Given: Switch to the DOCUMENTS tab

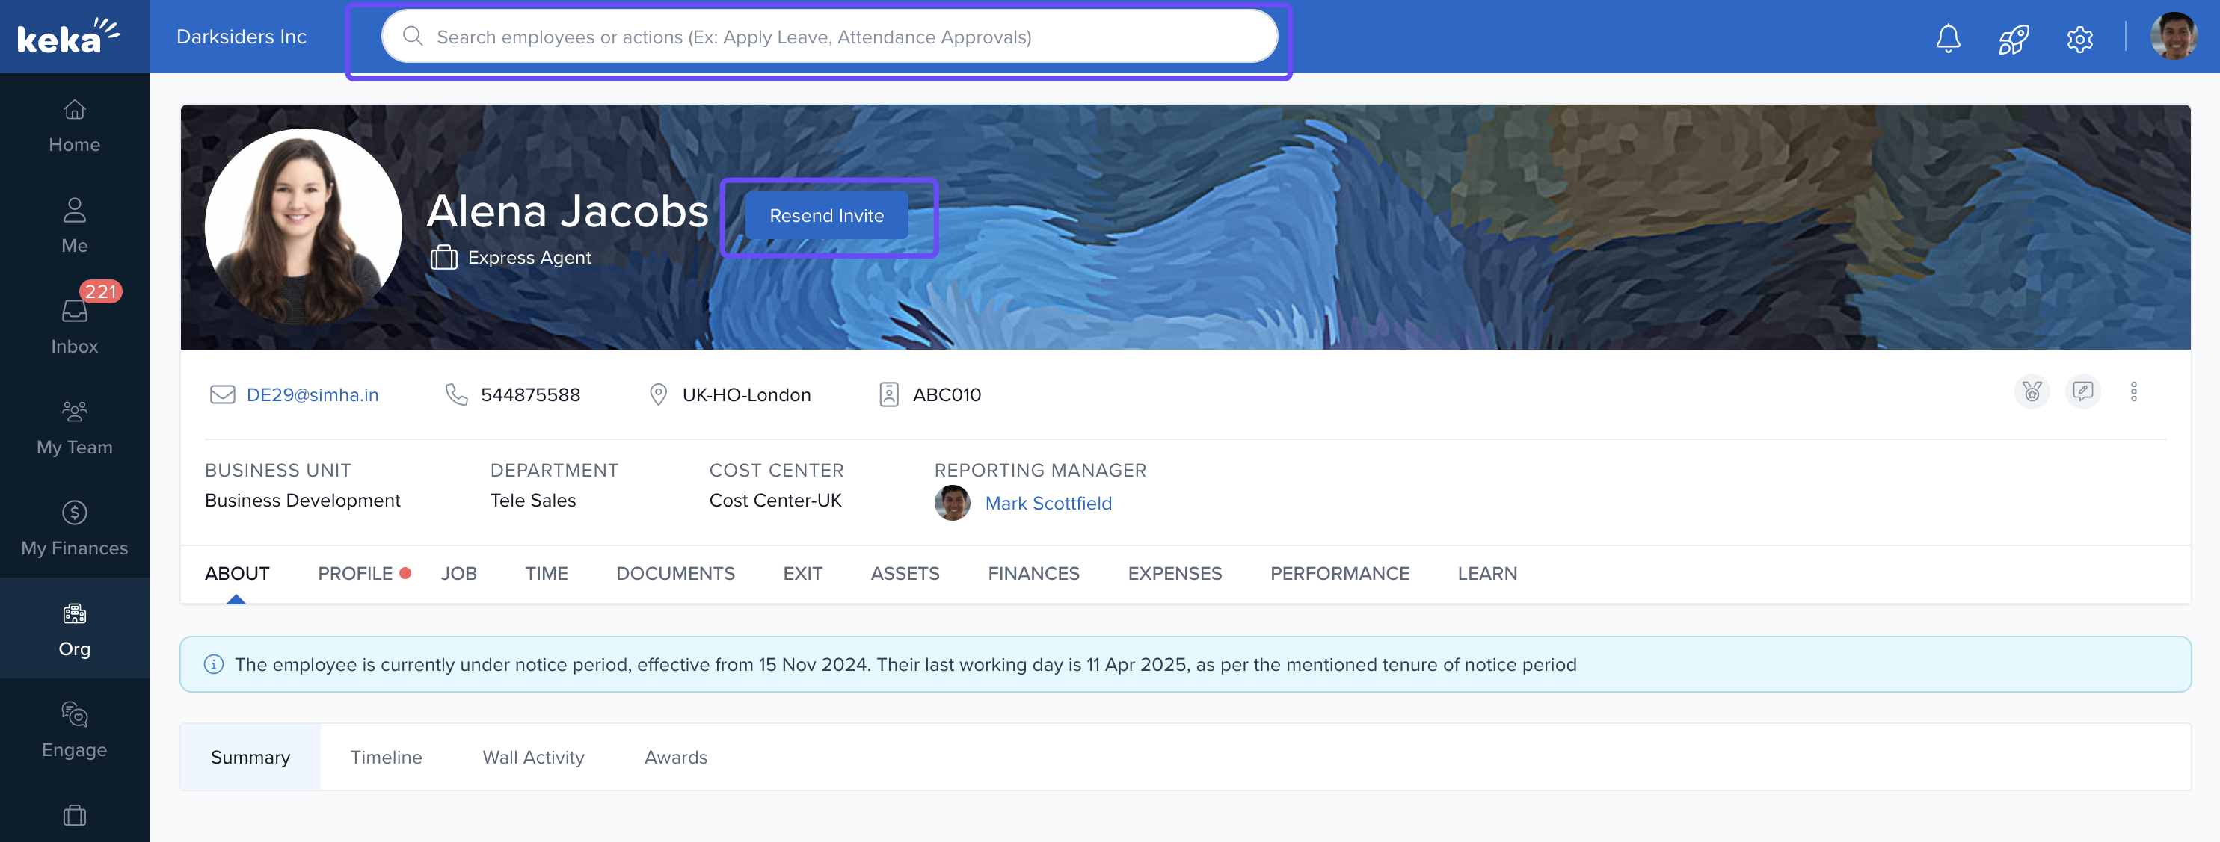Looking at the screenshot, I should click(x=674, y=573).
